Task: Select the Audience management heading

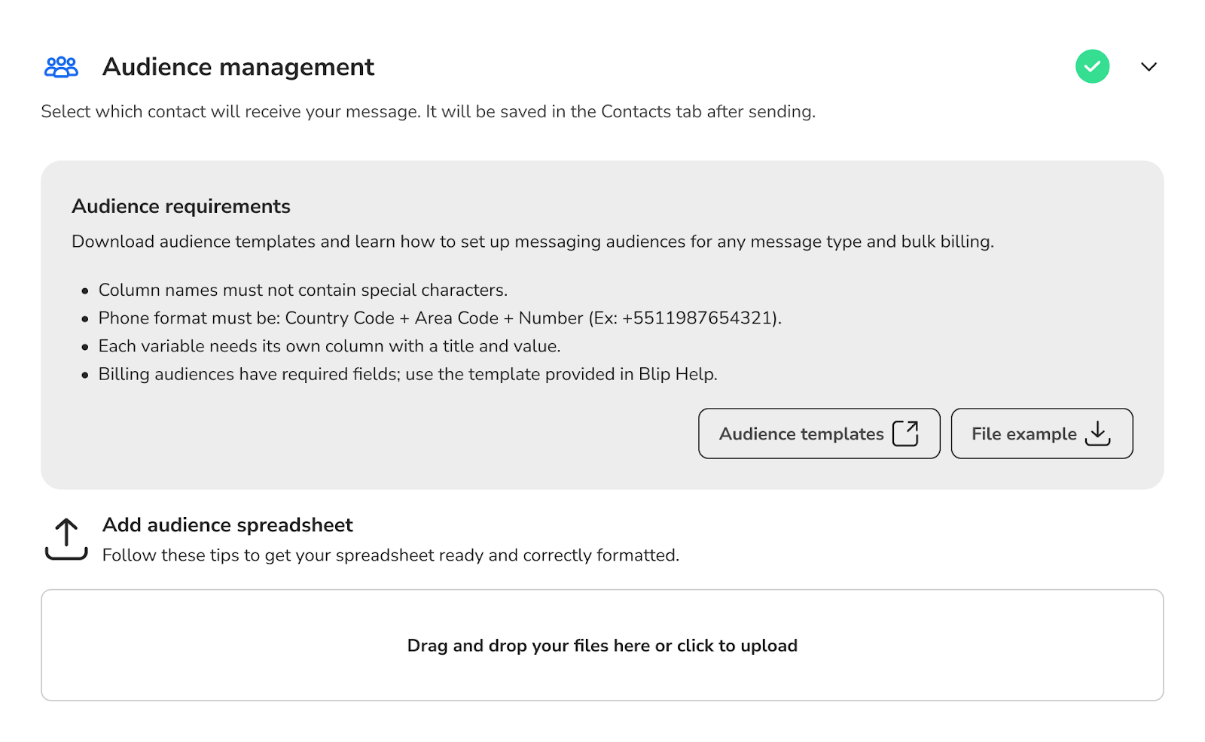Action: point(238,67)
